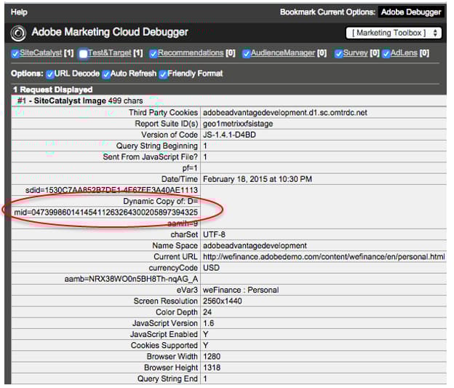Click the Browser Width value 1280

(212, 357)
